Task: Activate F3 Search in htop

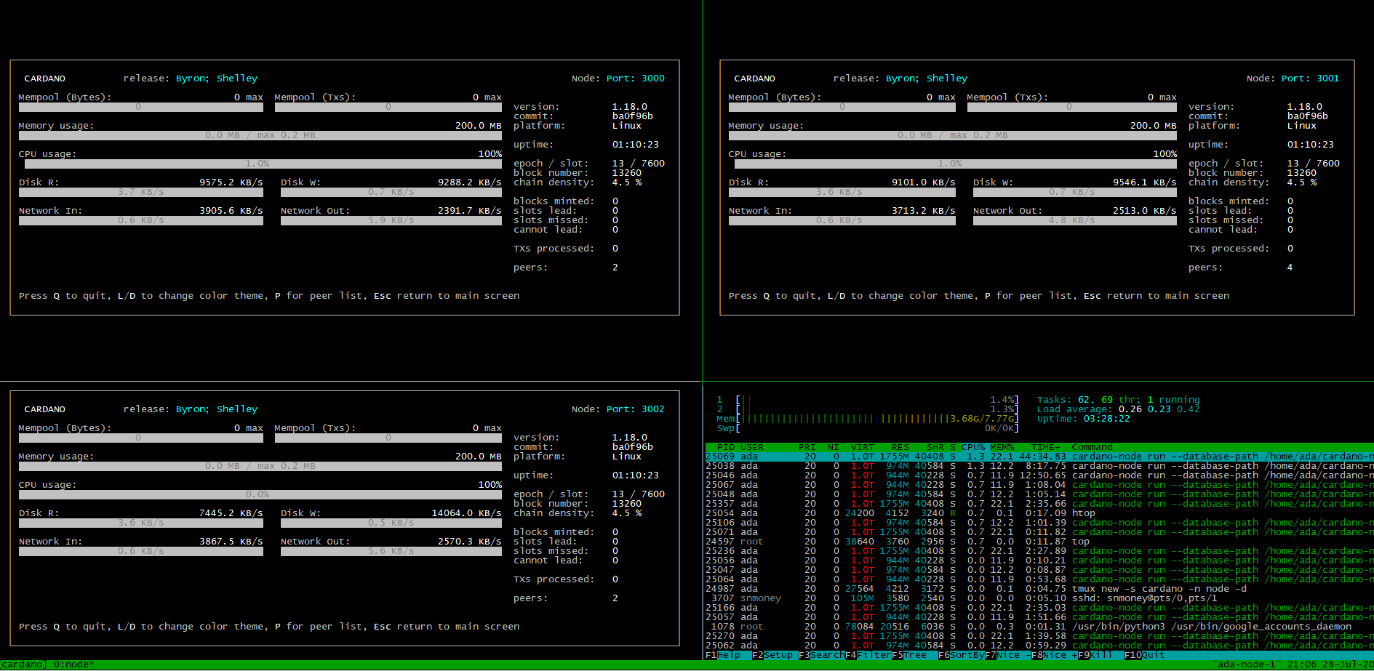Action: click(822, 655)
